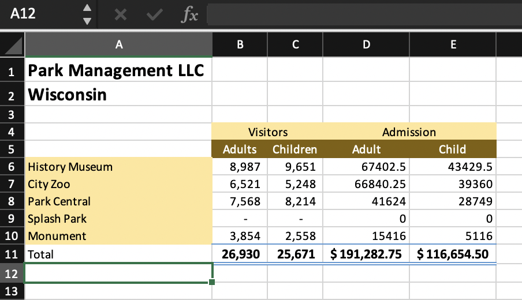Image resolution: width=522 pixels, height=300 pixels.
Task: Click the cell containing 66840.25
Action: pos(366,184)
